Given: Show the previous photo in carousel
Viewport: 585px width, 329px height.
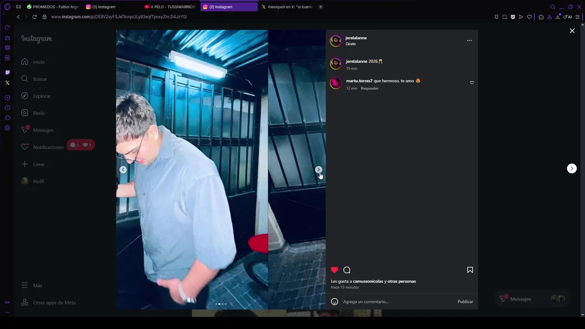Looking at the screenshot, I should [123, 170].
